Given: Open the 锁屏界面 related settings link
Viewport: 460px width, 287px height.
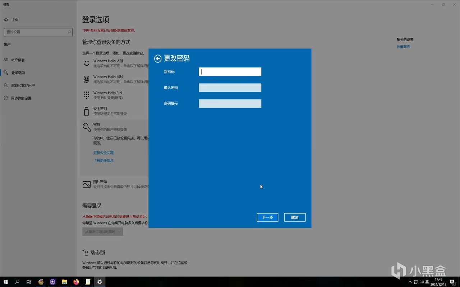Looking at the screenshot, I should [403, 47].
